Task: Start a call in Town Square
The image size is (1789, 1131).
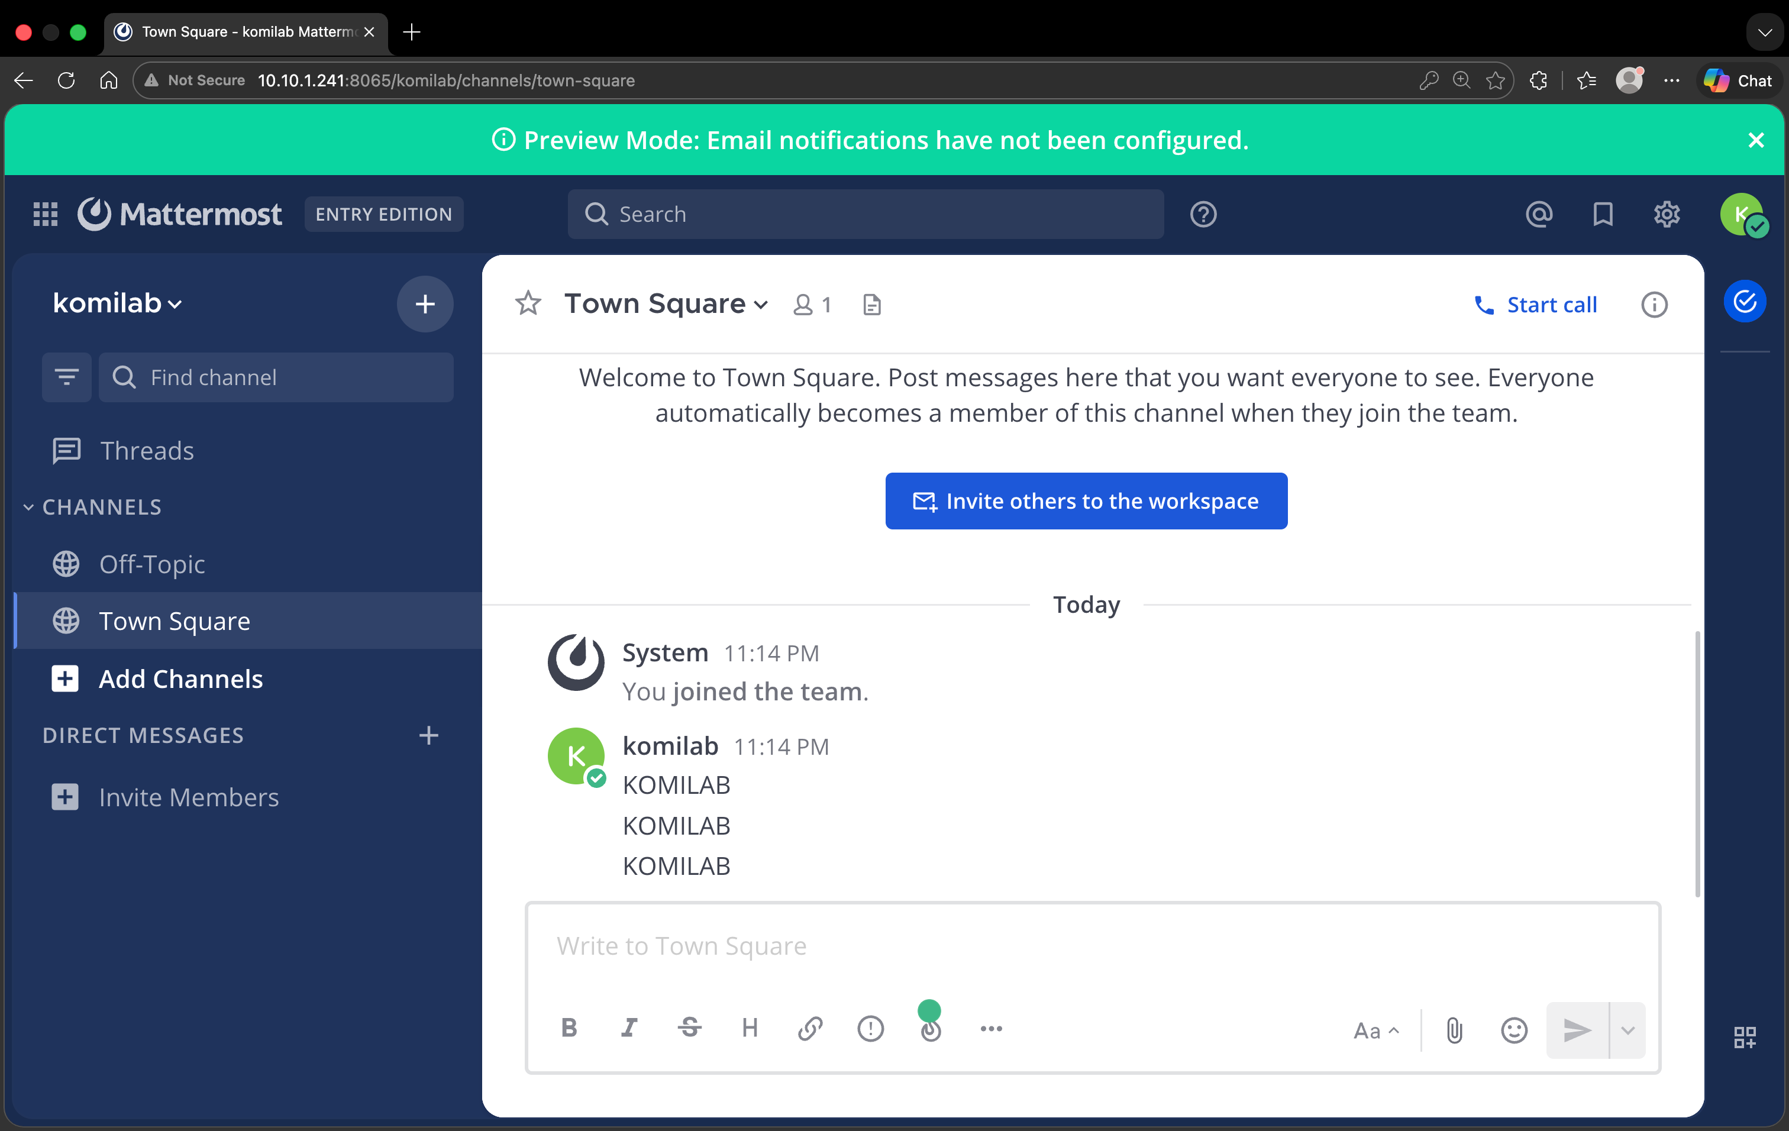Action: [x=1536, y=305]
